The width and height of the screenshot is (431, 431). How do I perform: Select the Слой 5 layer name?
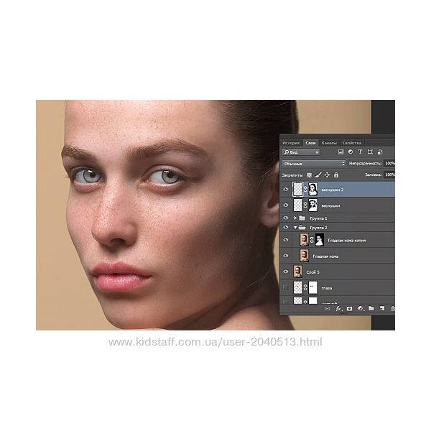(x=312, y=272)
